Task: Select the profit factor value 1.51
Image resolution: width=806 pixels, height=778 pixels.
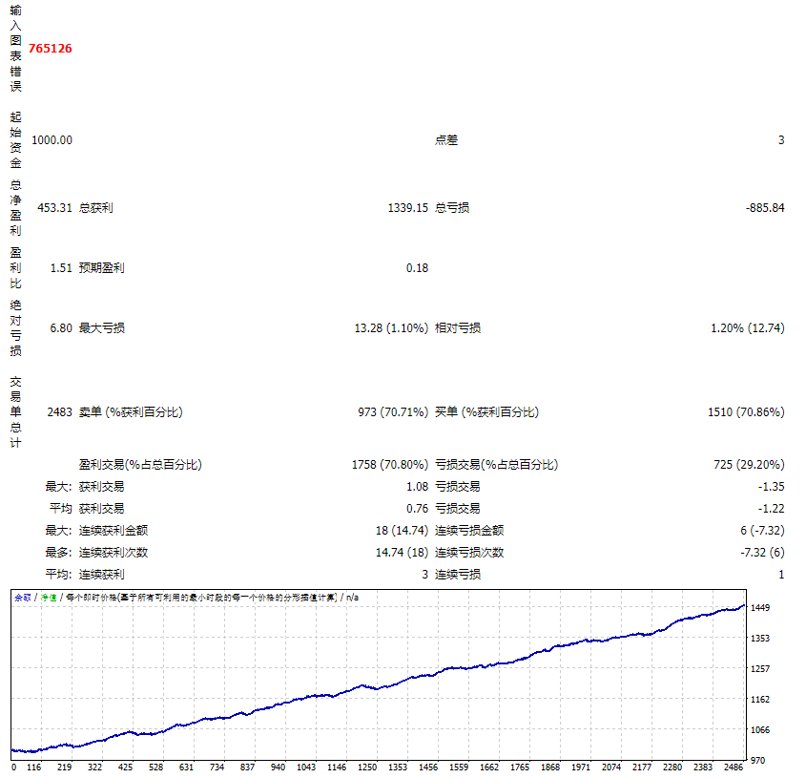Action: (x=61, y=268)
